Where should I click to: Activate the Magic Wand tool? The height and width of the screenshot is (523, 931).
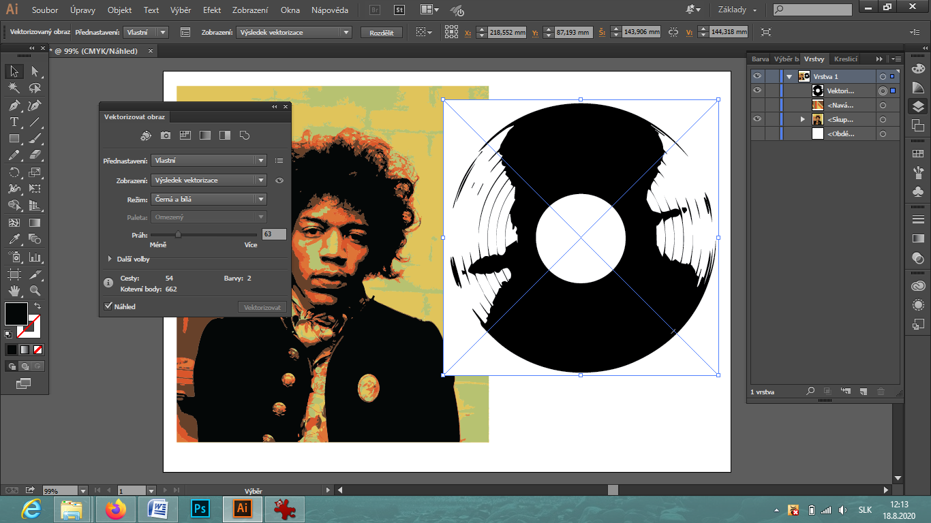coord(14,88)
